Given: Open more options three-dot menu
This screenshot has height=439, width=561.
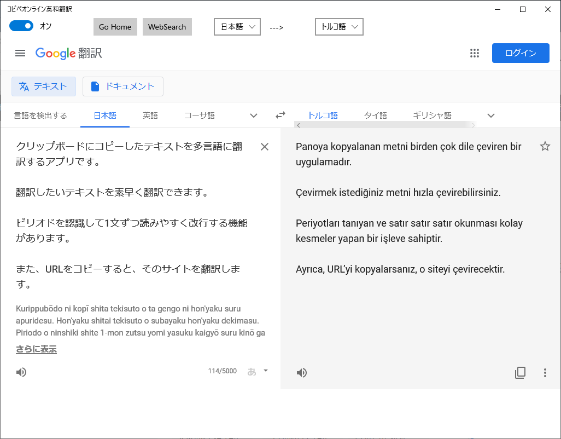Looking at the screenshot, I should coord(545,373).
